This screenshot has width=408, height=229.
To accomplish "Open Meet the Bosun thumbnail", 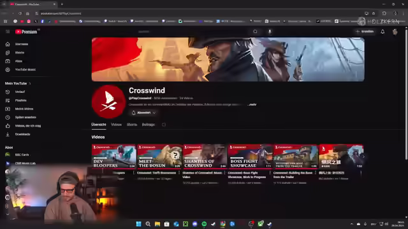I will pos(159,156).
